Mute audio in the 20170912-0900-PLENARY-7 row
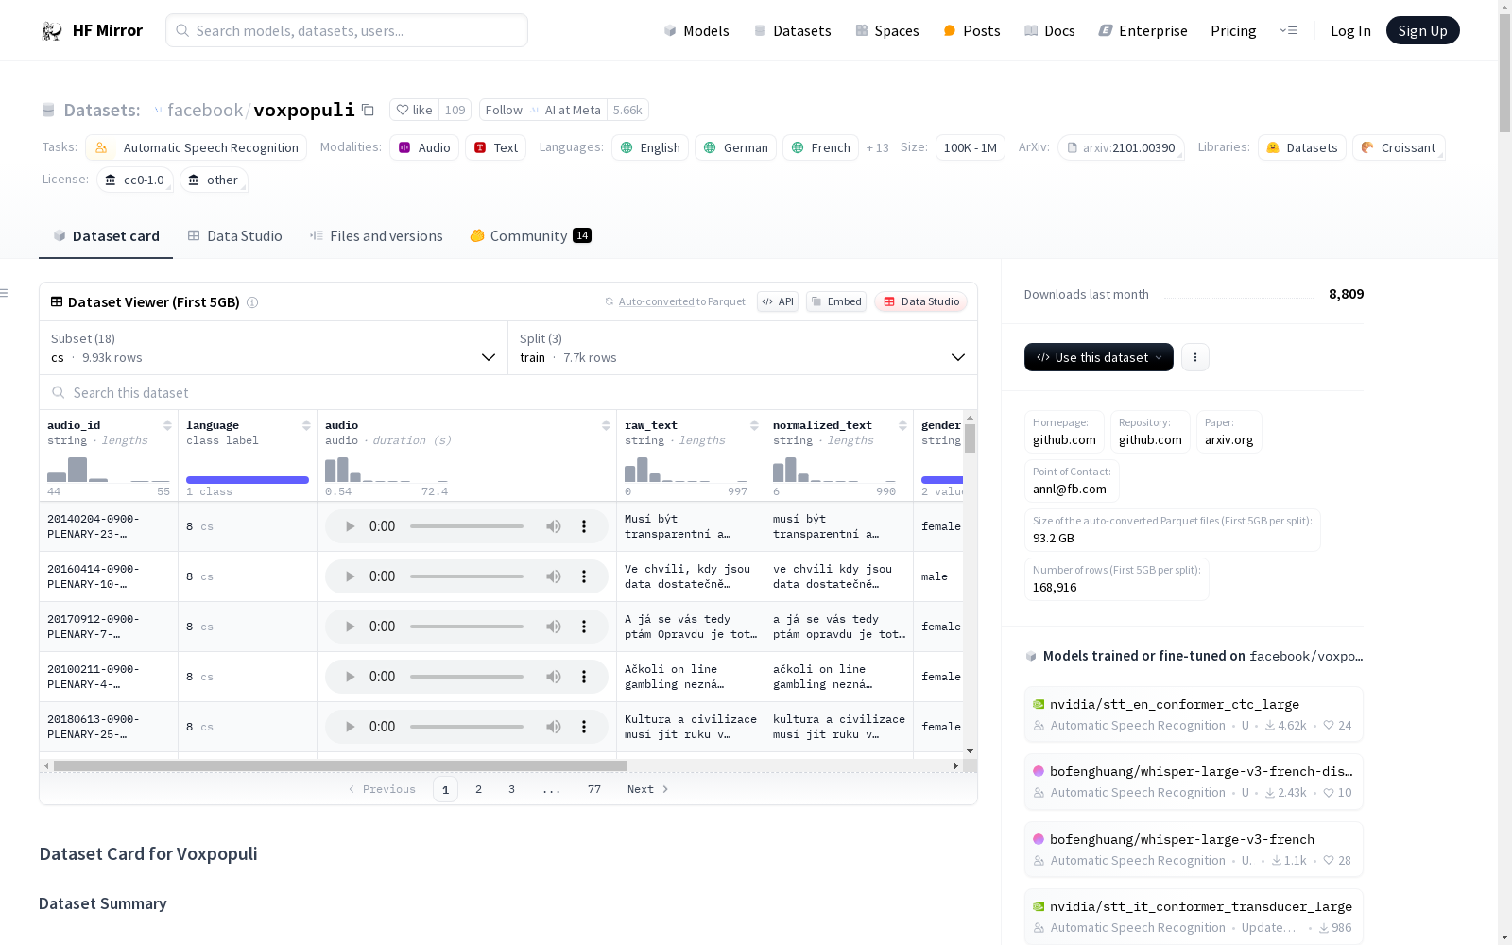Image resolution: width=1512 pixels, height=945 pixels. tap(554, 627)
